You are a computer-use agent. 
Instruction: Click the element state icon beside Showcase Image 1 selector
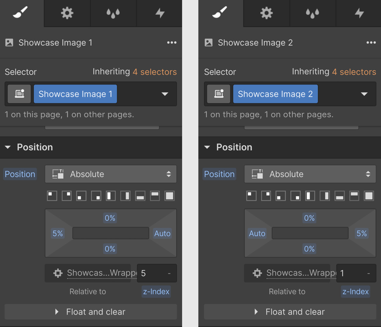coord(19,94)
